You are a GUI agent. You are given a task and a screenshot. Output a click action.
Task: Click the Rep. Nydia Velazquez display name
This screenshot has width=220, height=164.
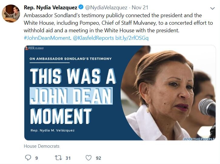click(x=51, y=7)
